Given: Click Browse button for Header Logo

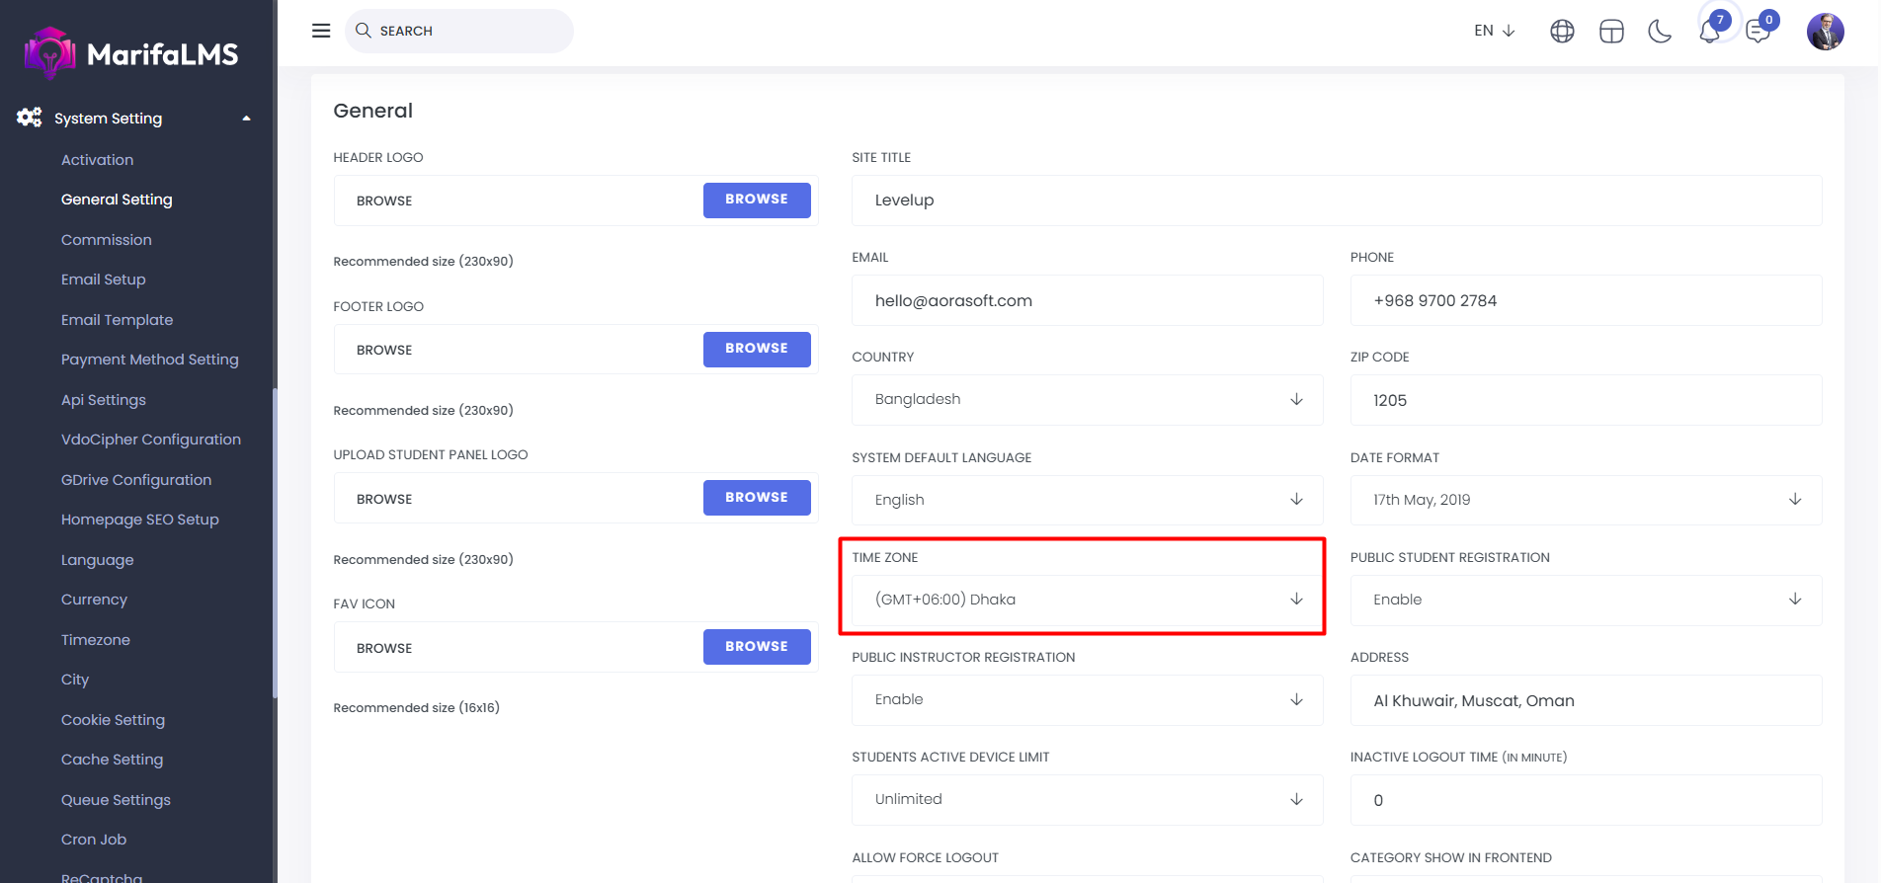Looking at the screenshot, I should point(757,200).
